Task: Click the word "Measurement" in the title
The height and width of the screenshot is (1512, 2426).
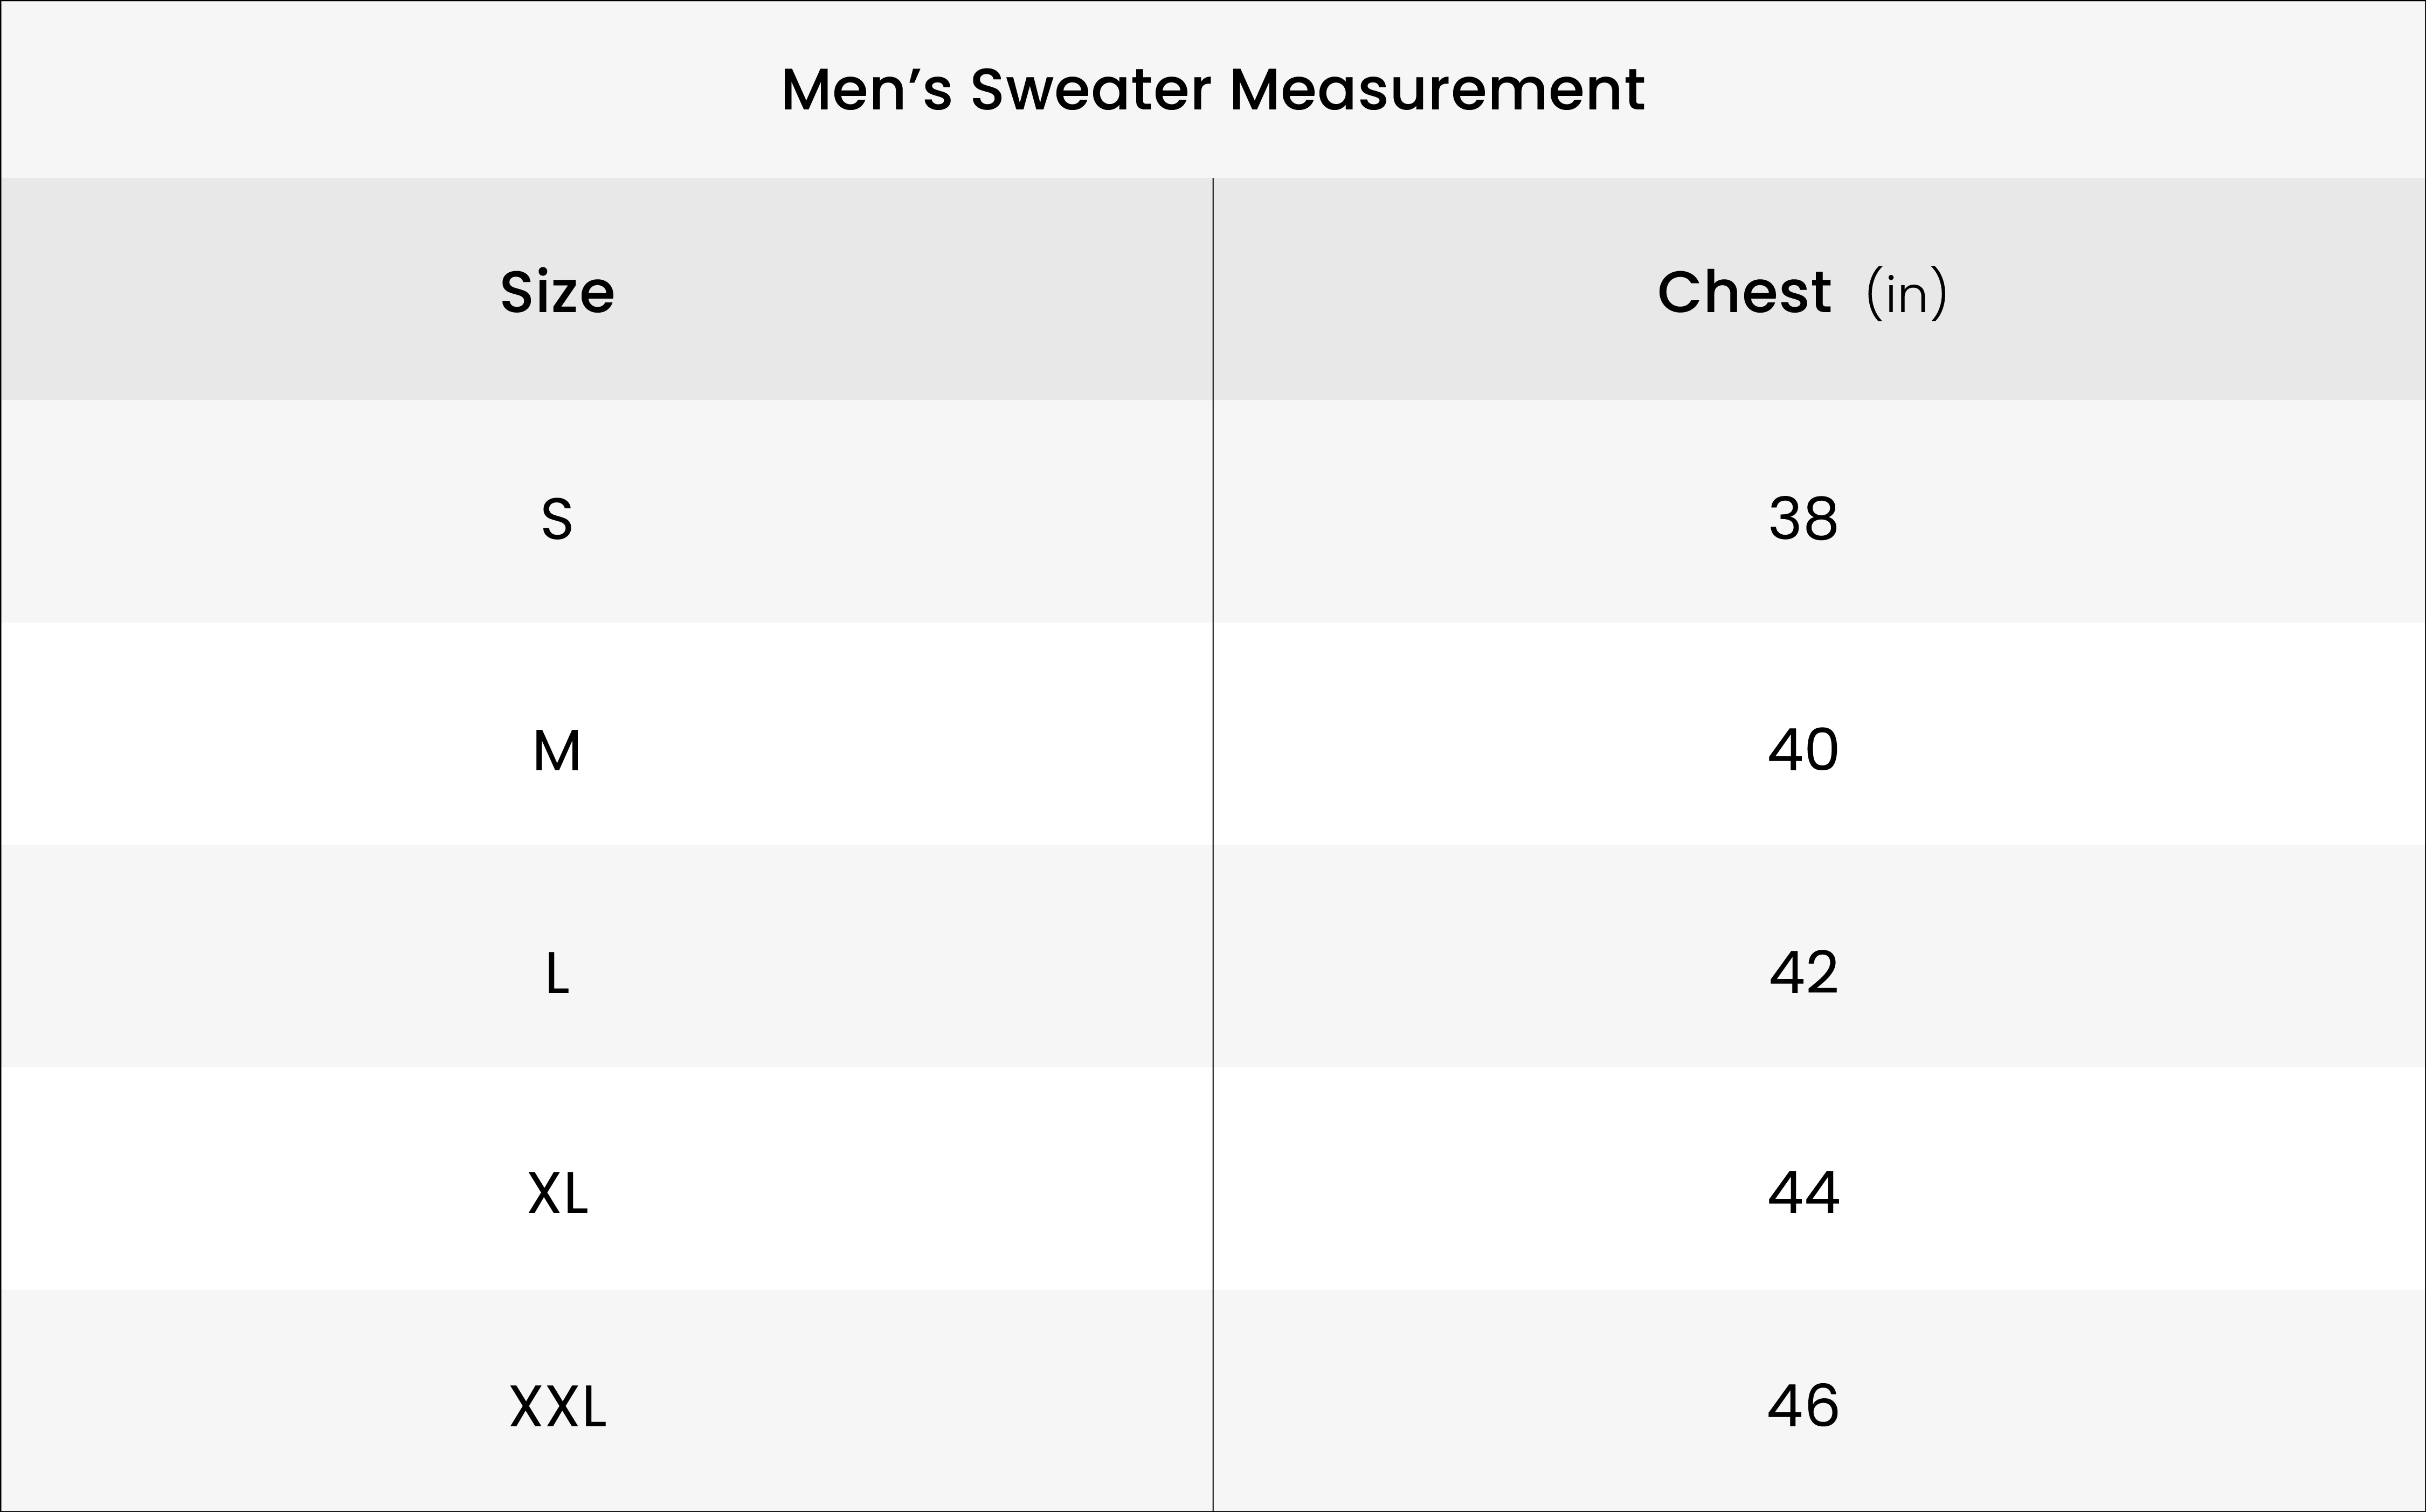Action: [x=1436, y=90]
